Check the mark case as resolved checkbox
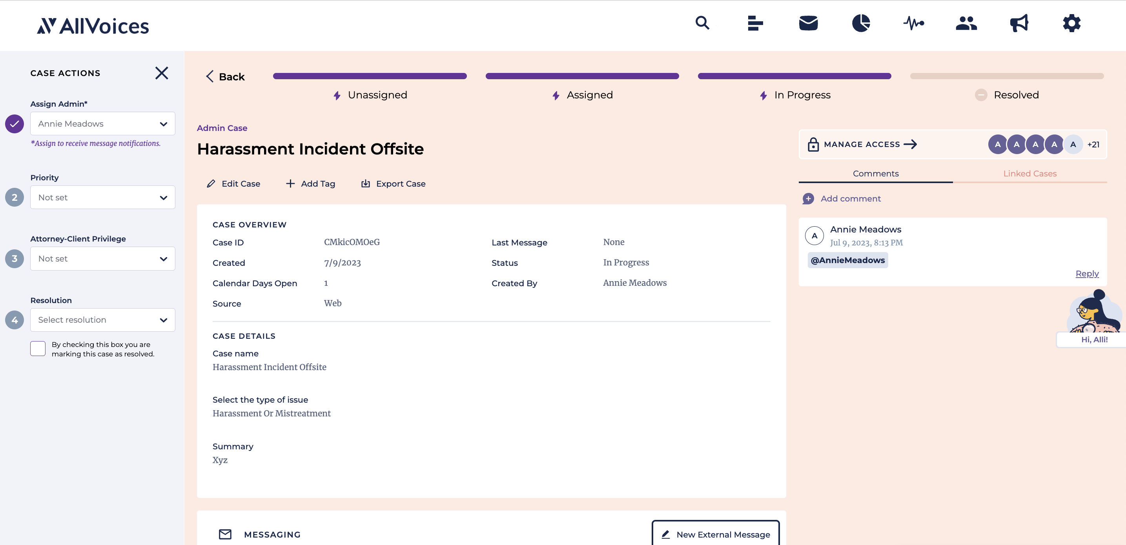The width and height of the screenshot is (1126, 545). pos(38,349)
